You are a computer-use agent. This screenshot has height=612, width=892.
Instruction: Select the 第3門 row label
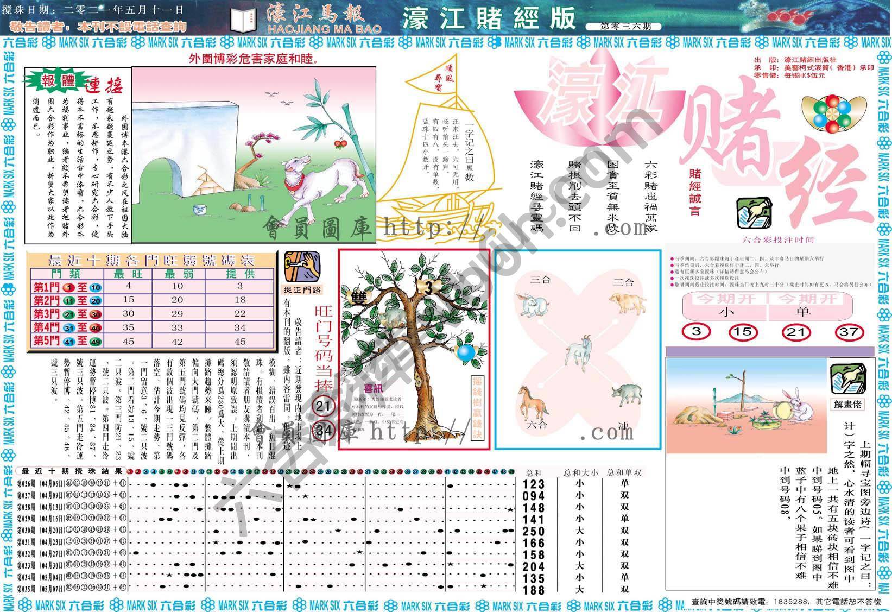tap(67, 314)
